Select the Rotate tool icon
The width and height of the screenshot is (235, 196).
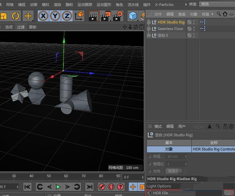15,16
